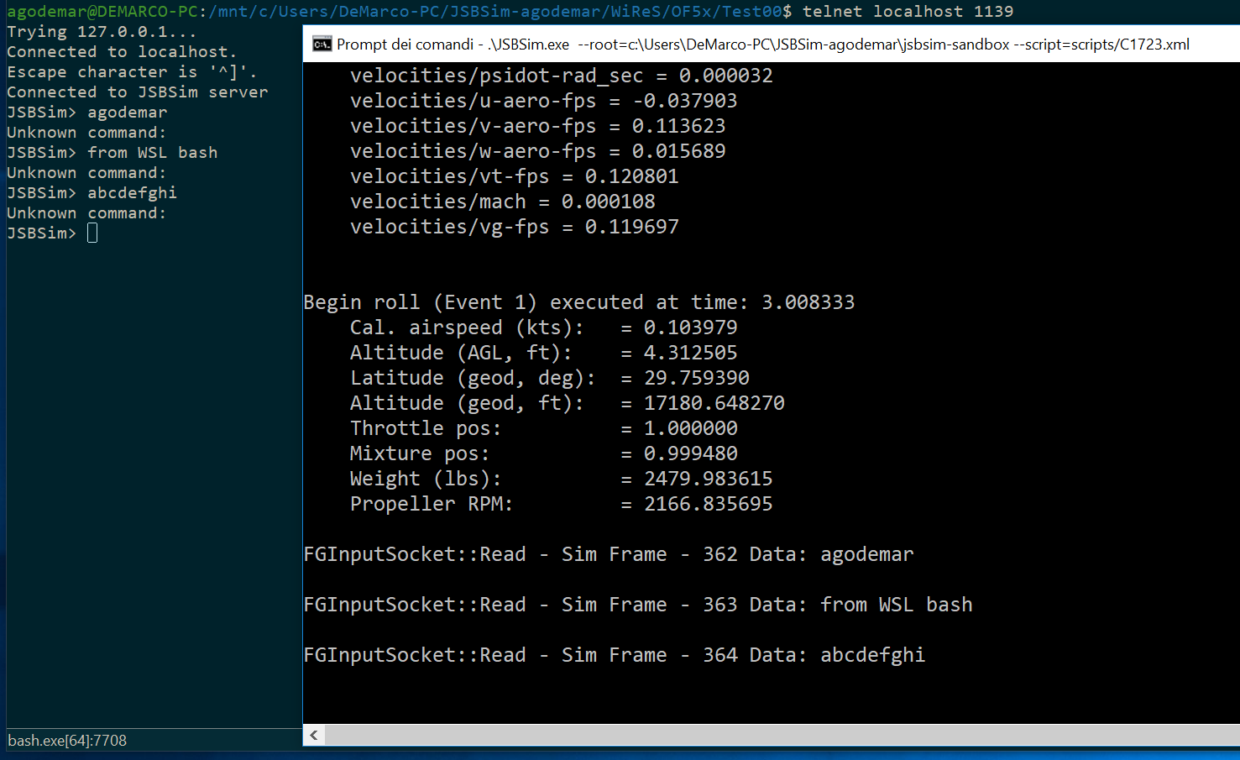The image size is (1240, 760).
Task: Click the Sim Frame 364 'abcdefghi' line
Action: pos(615,655)
